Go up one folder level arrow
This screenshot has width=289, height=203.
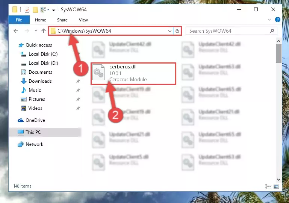[x=44, y=31]
